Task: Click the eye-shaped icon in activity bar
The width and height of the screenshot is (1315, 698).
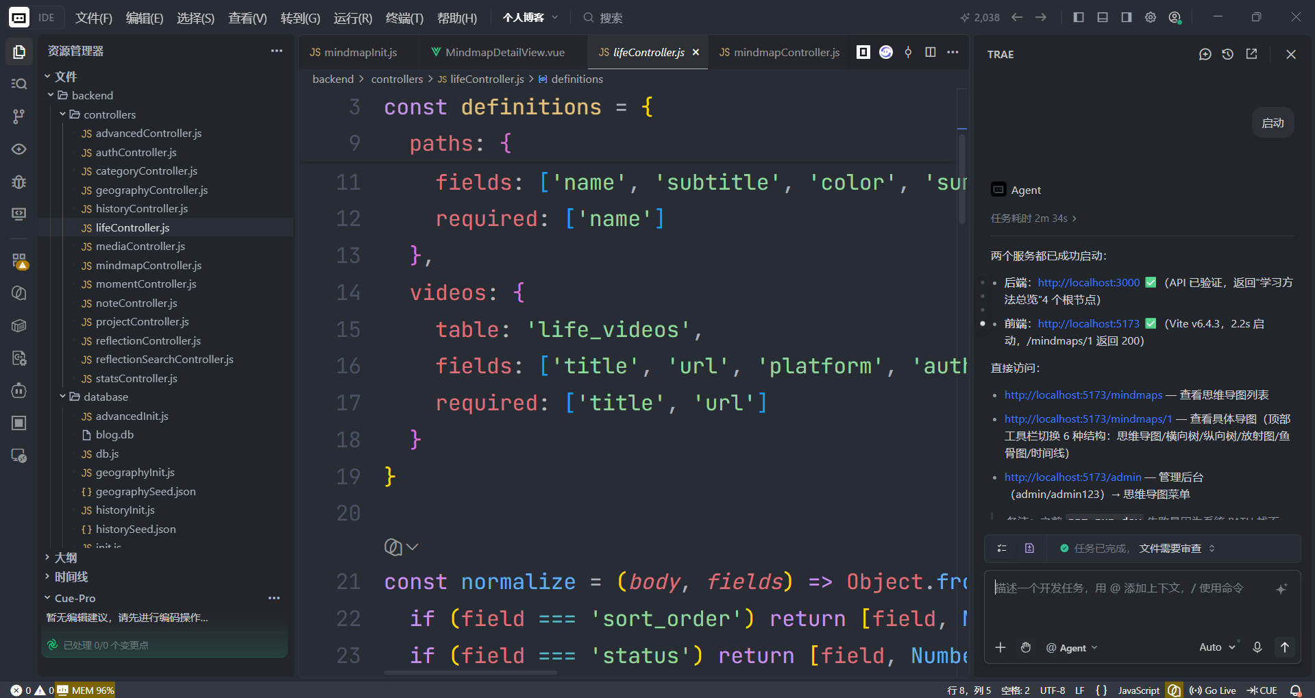Action: [x=19, y=149]
